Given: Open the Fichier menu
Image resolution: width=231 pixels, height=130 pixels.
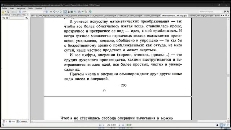Looking at the screenshot, I should click(4, 8).
